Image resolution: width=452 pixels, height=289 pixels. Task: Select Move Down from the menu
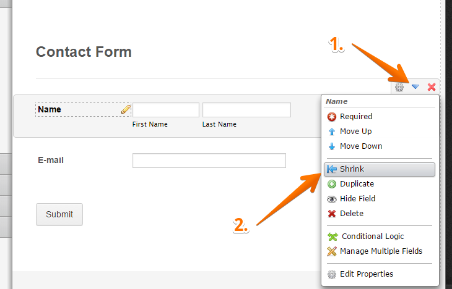click(x=360, y=146)
